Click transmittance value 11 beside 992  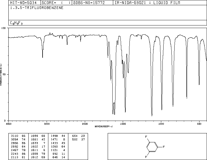click(63, 154)
